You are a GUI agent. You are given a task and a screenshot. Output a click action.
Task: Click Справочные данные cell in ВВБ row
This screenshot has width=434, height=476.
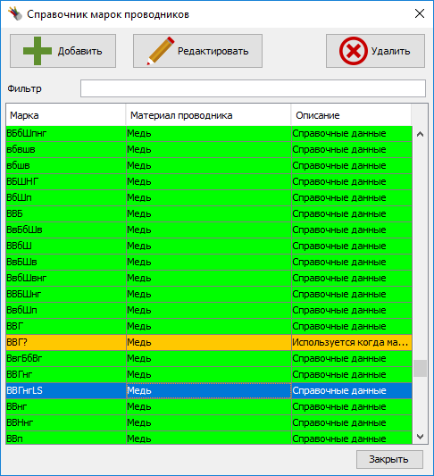[352, 213]
